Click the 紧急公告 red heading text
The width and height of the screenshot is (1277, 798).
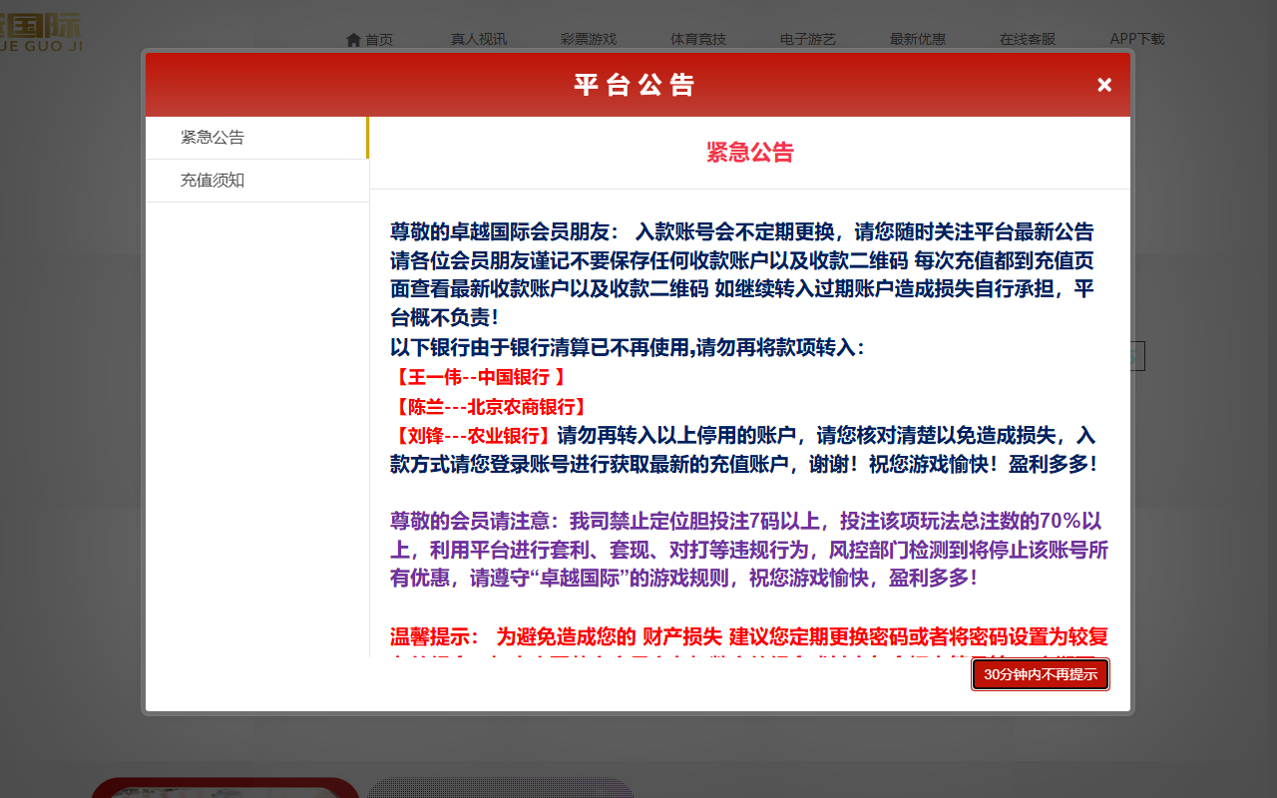point(750,153)
